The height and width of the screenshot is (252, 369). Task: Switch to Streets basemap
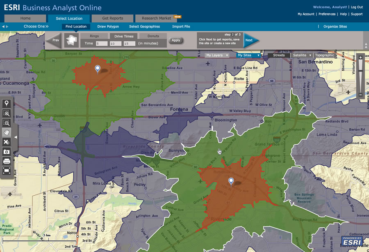coord(279,55)
